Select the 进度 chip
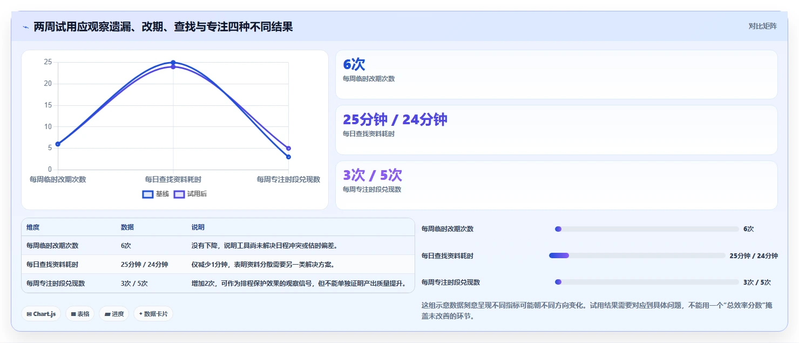This screenshot has width=799, height=343. pos(114,314)
